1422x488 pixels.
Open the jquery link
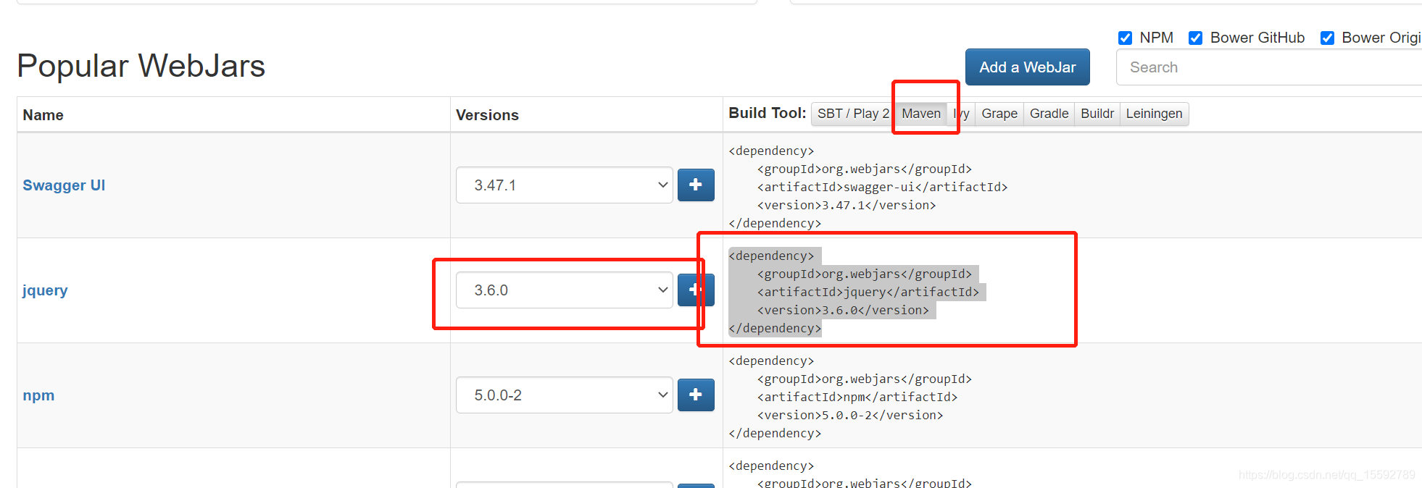(x=45, y=290)
